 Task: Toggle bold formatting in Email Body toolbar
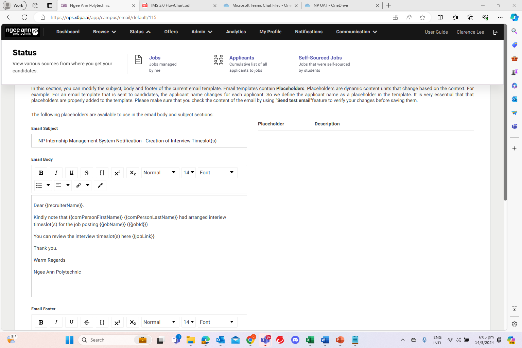(41, 172)
